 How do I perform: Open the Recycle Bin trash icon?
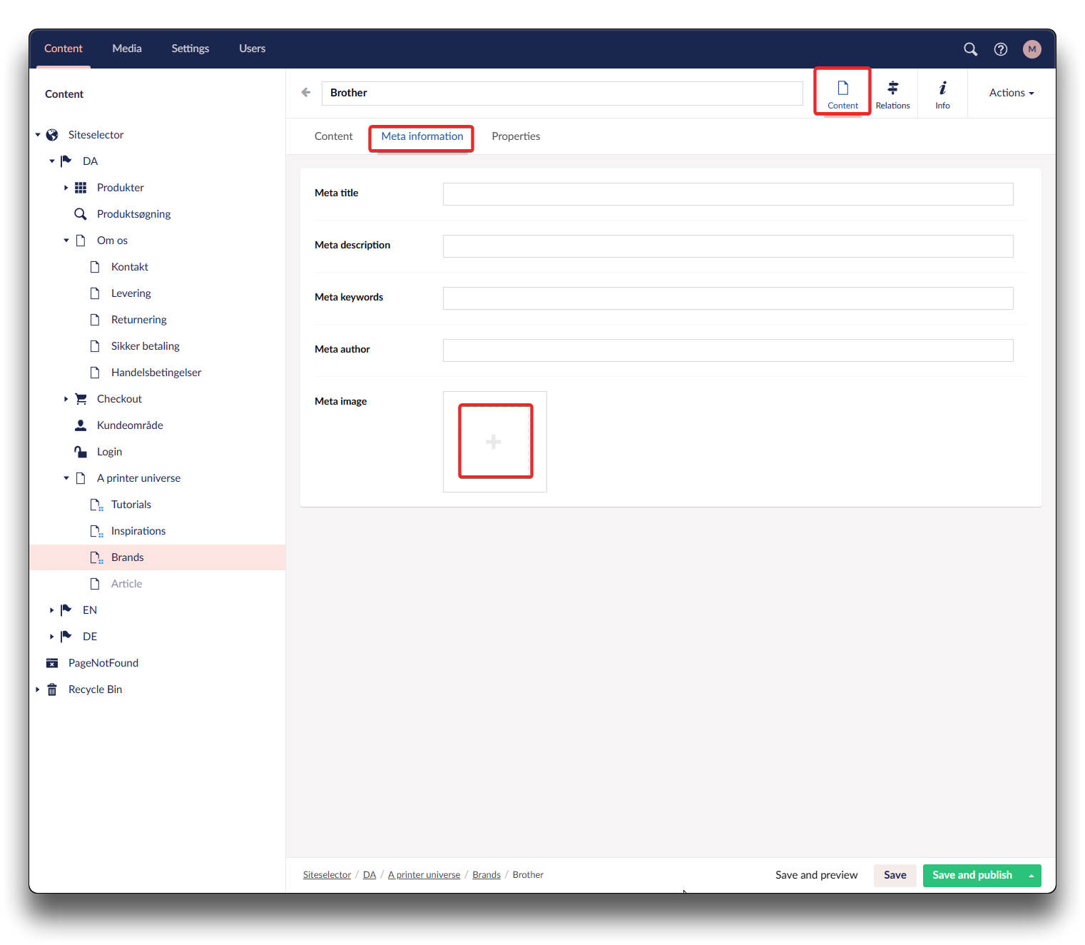click(x=52, y=689)
